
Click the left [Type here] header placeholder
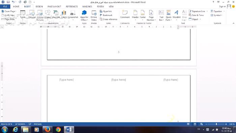(66, 80)
